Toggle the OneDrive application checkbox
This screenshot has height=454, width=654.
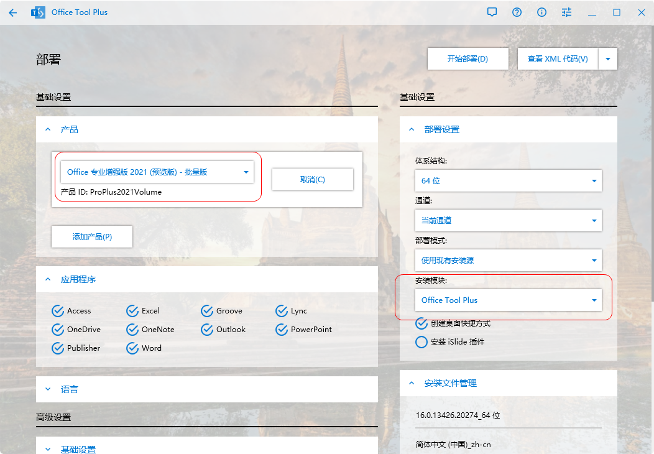(58, 330)
